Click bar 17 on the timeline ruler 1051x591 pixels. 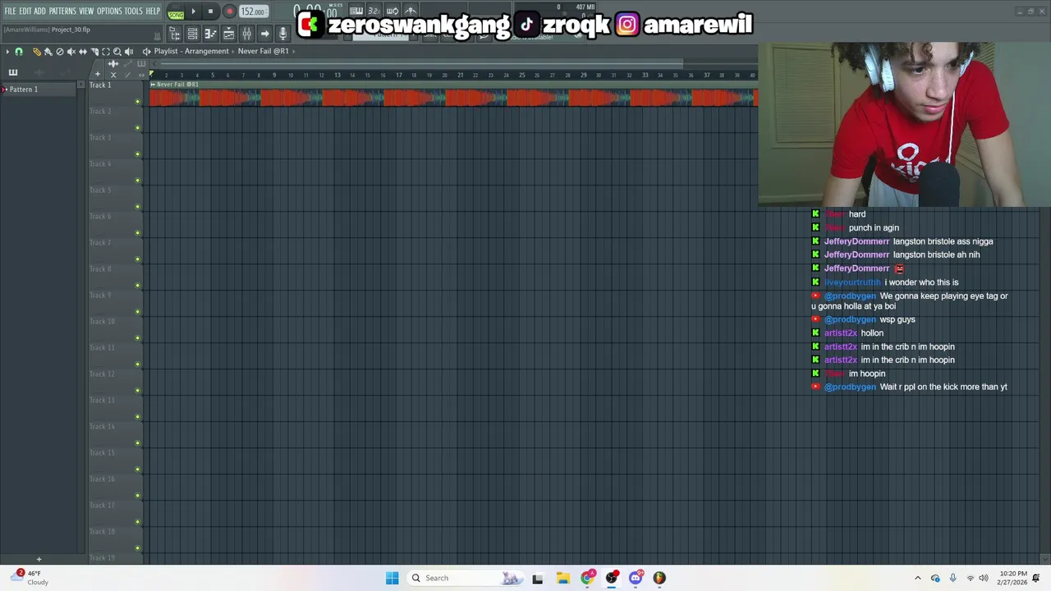[399, 75]
